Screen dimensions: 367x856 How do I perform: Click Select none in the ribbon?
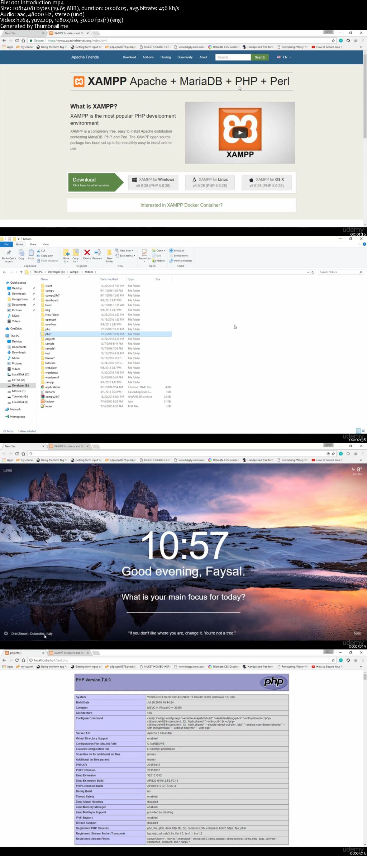(179, 256)
